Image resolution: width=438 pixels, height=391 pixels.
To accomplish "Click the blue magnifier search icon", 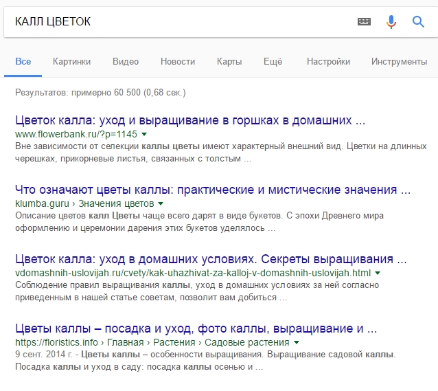I will coord(418,21).
